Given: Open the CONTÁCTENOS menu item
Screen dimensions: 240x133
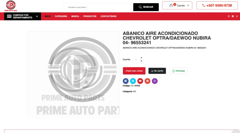Looking at the screenshot, I should tap(108, 16).
